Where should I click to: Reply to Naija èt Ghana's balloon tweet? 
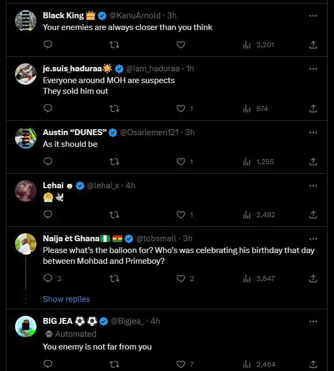click(48, 278)
